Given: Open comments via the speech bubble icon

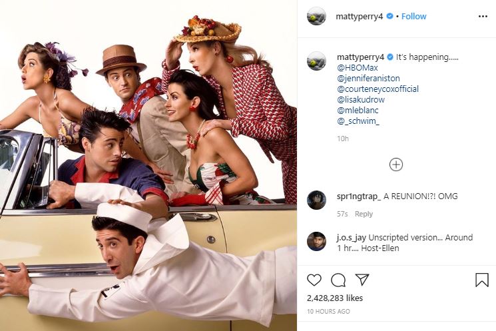Looking at the screenshot, I should pyautogui.click(x=338, y=280).
